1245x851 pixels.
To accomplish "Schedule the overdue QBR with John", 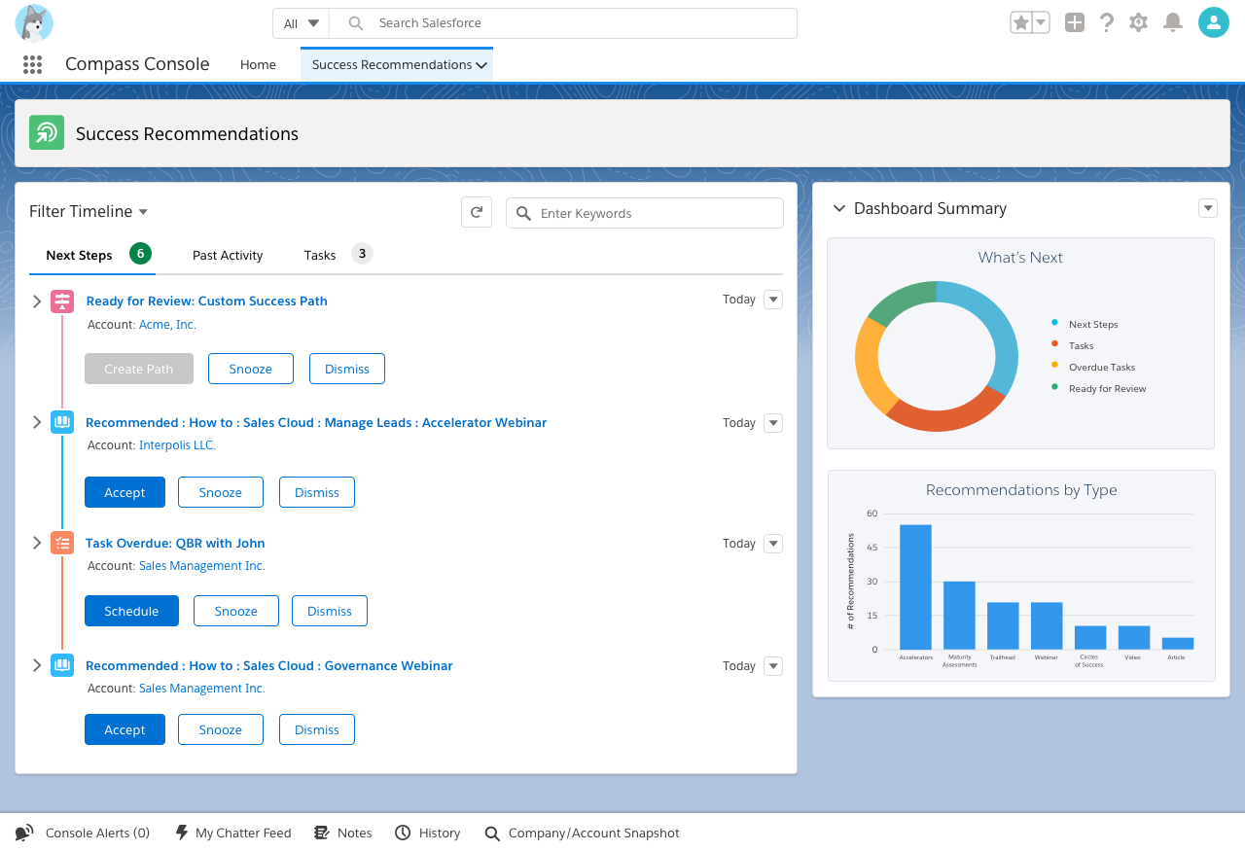I will point(131,611).
